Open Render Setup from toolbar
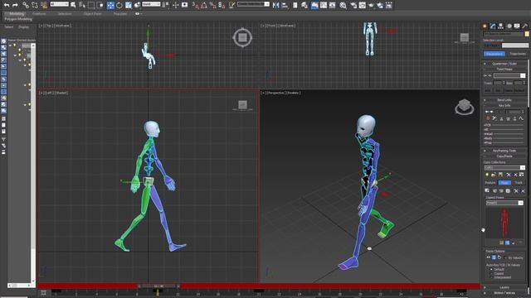The image size is (531, 298). (353, 5)
